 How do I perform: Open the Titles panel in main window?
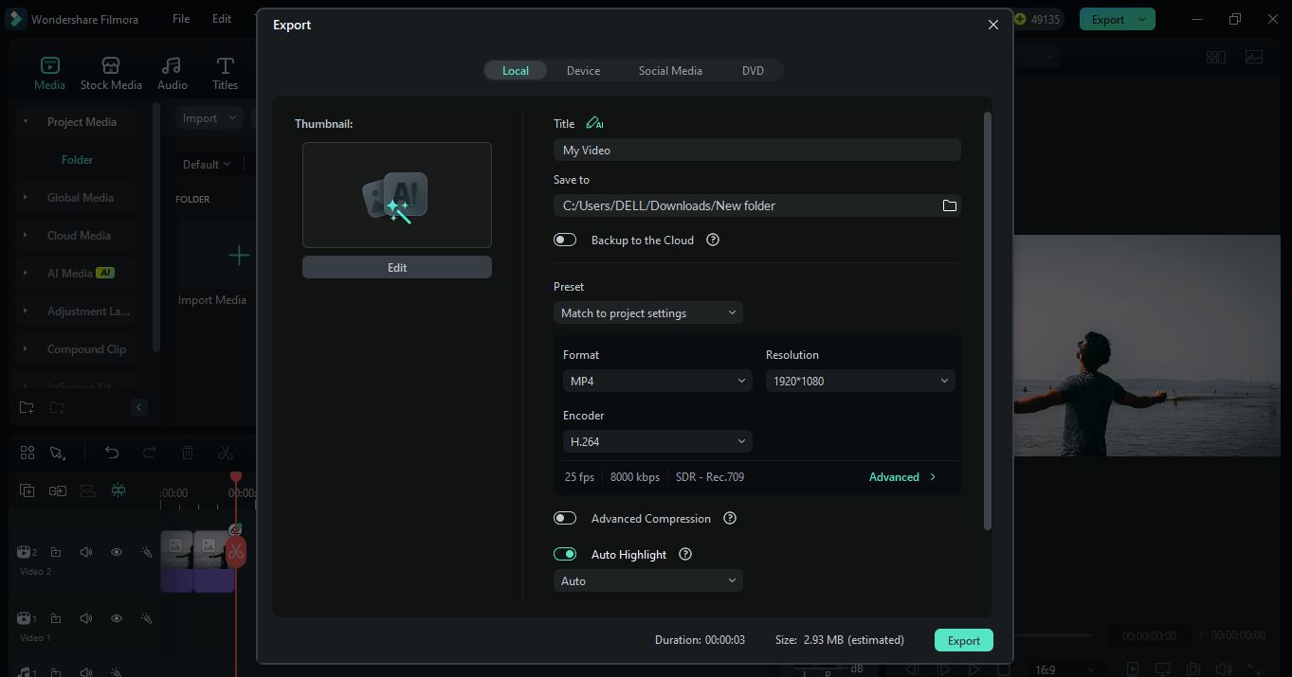coord(225,73)
